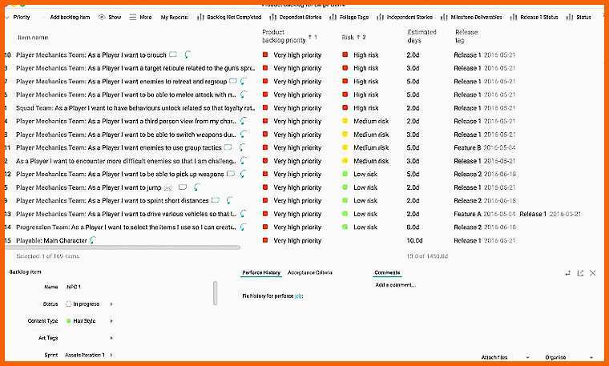
Task: Click the pop-out icon in details panel
Action: tap(580, 273)
